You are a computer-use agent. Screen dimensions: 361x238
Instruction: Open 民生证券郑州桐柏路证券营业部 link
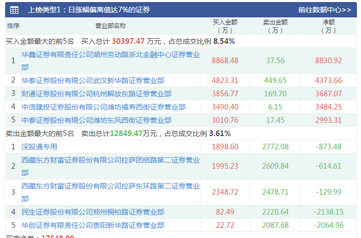(x=93, y=212)
